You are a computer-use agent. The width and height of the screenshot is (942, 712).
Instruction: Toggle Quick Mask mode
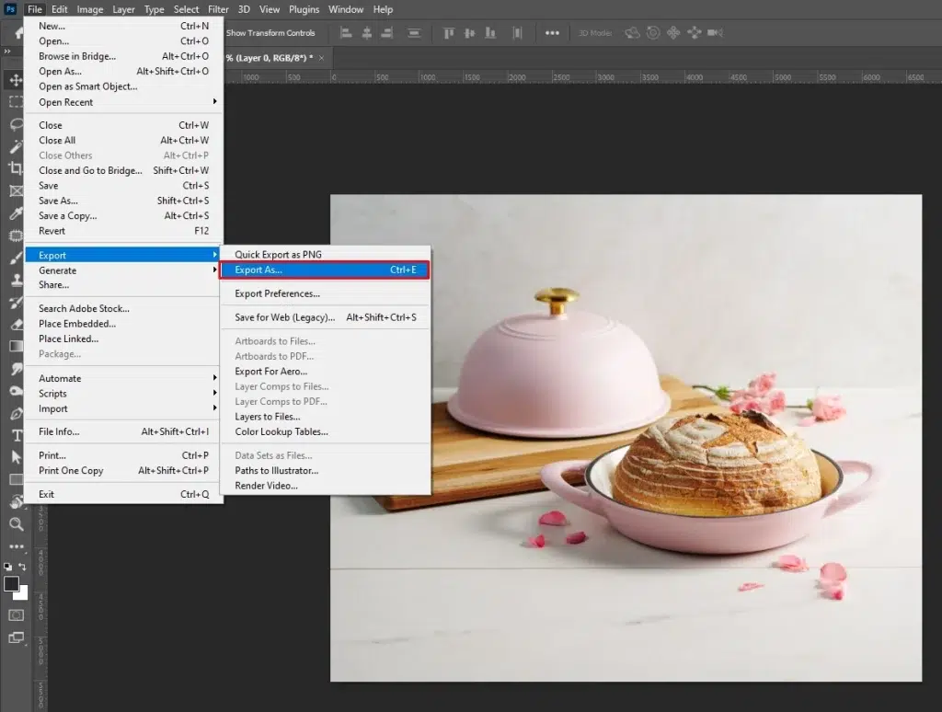click(16, 614)
